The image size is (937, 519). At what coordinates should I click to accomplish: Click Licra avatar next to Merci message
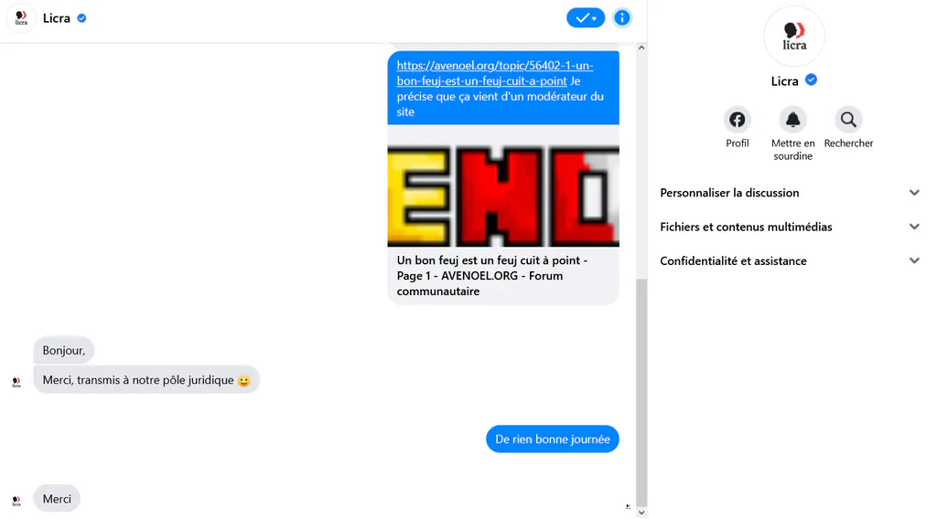tap(16, 500)
